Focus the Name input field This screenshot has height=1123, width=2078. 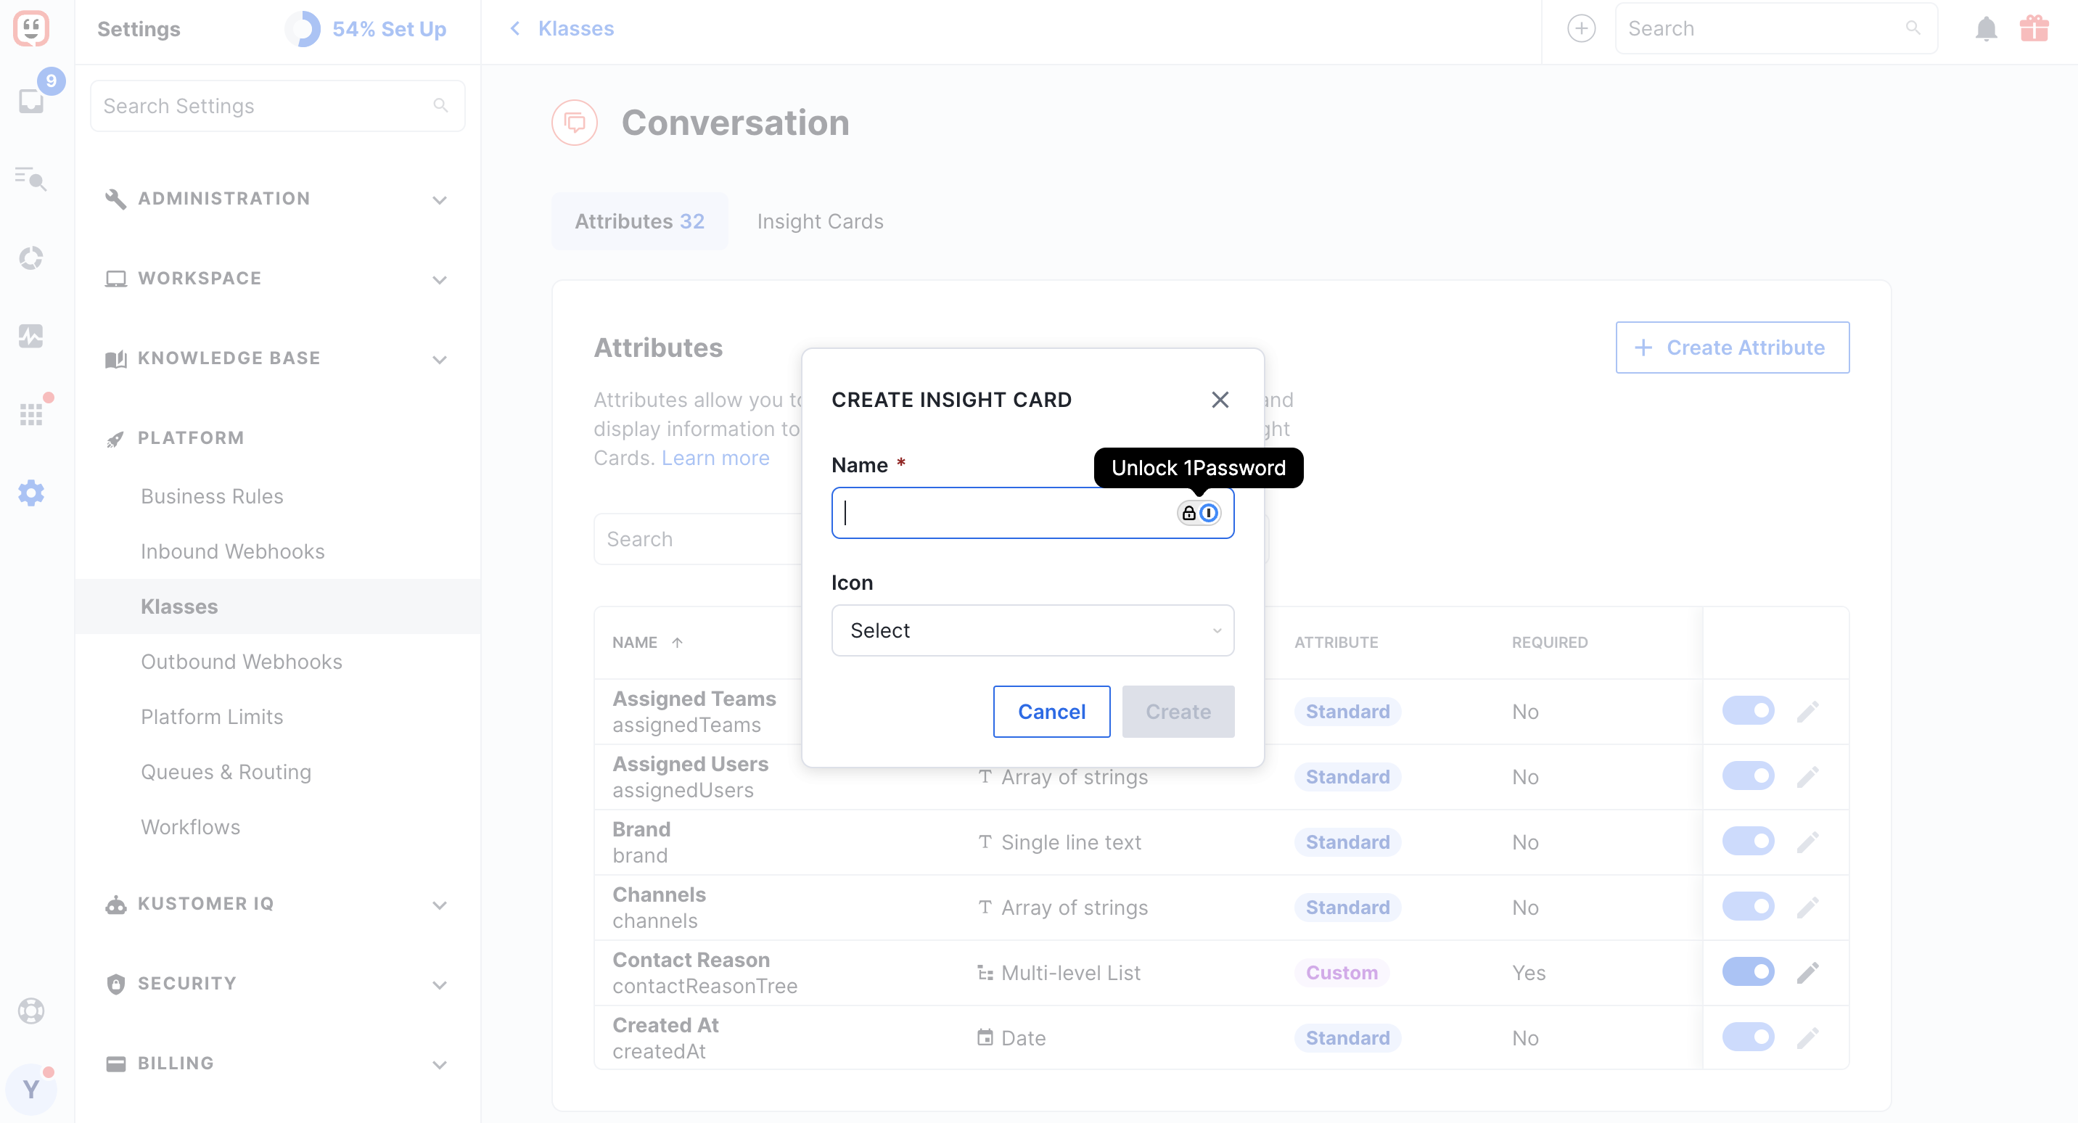(1032, 513)
